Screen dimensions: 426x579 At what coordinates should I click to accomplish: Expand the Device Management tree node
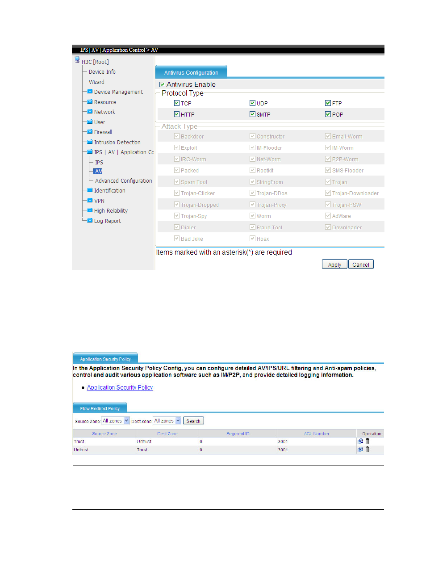90,92
